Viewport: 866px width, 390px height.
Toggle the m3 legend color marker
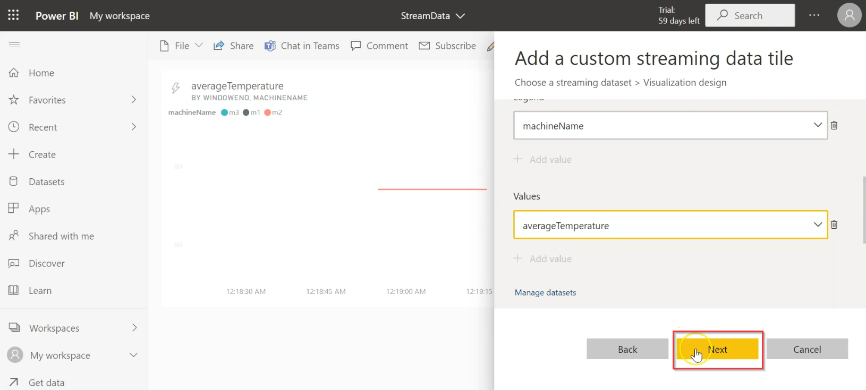pos(224,112)
